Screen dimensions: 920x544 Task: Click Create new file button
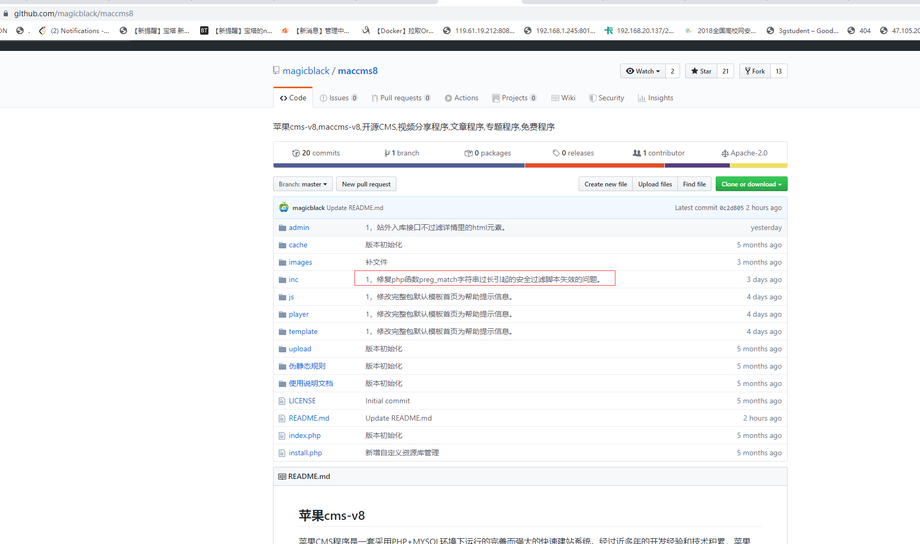coord(605,184)
